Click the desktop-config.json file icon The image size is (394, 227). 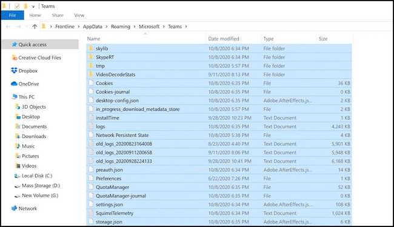[91, 100]
